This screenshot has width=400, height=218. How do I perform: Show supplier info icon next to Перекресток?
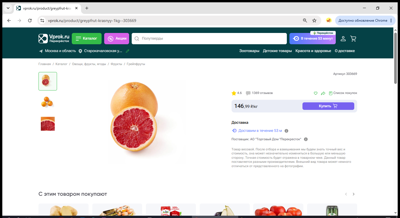[x=306, y=139]
